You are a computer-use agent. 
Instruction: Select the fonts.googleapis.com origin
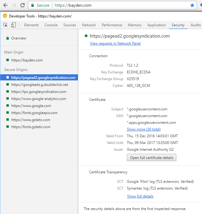[34, 113]
